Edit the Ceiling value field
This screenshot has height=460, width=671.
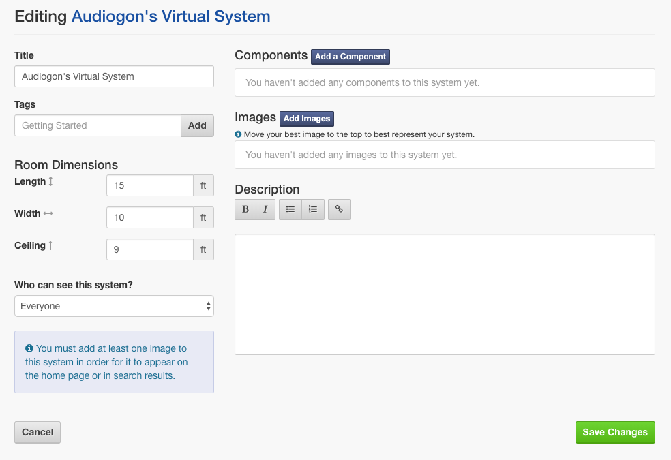pyautogui.click(x=150, y=249)
